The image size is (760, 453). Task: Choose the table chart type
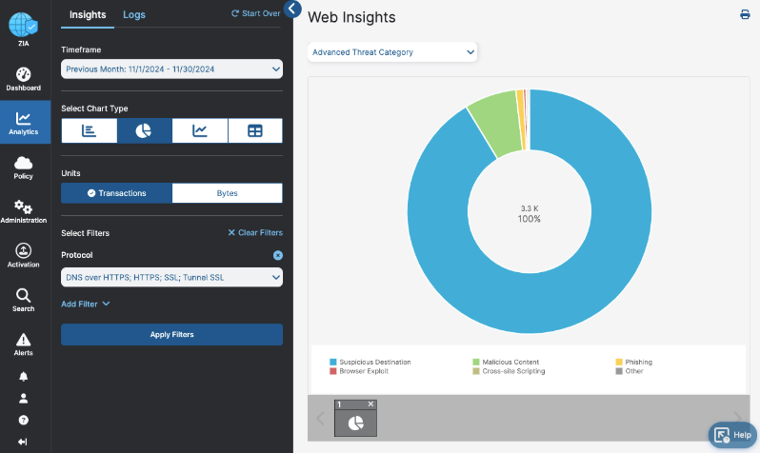(x=254, y=130)
